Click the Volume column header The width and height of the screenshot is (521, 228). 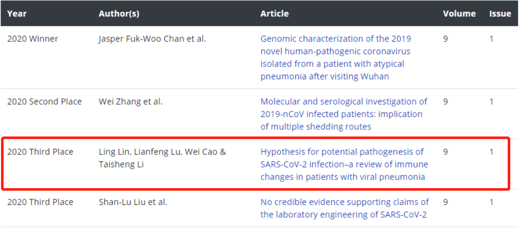pos(459,14)
